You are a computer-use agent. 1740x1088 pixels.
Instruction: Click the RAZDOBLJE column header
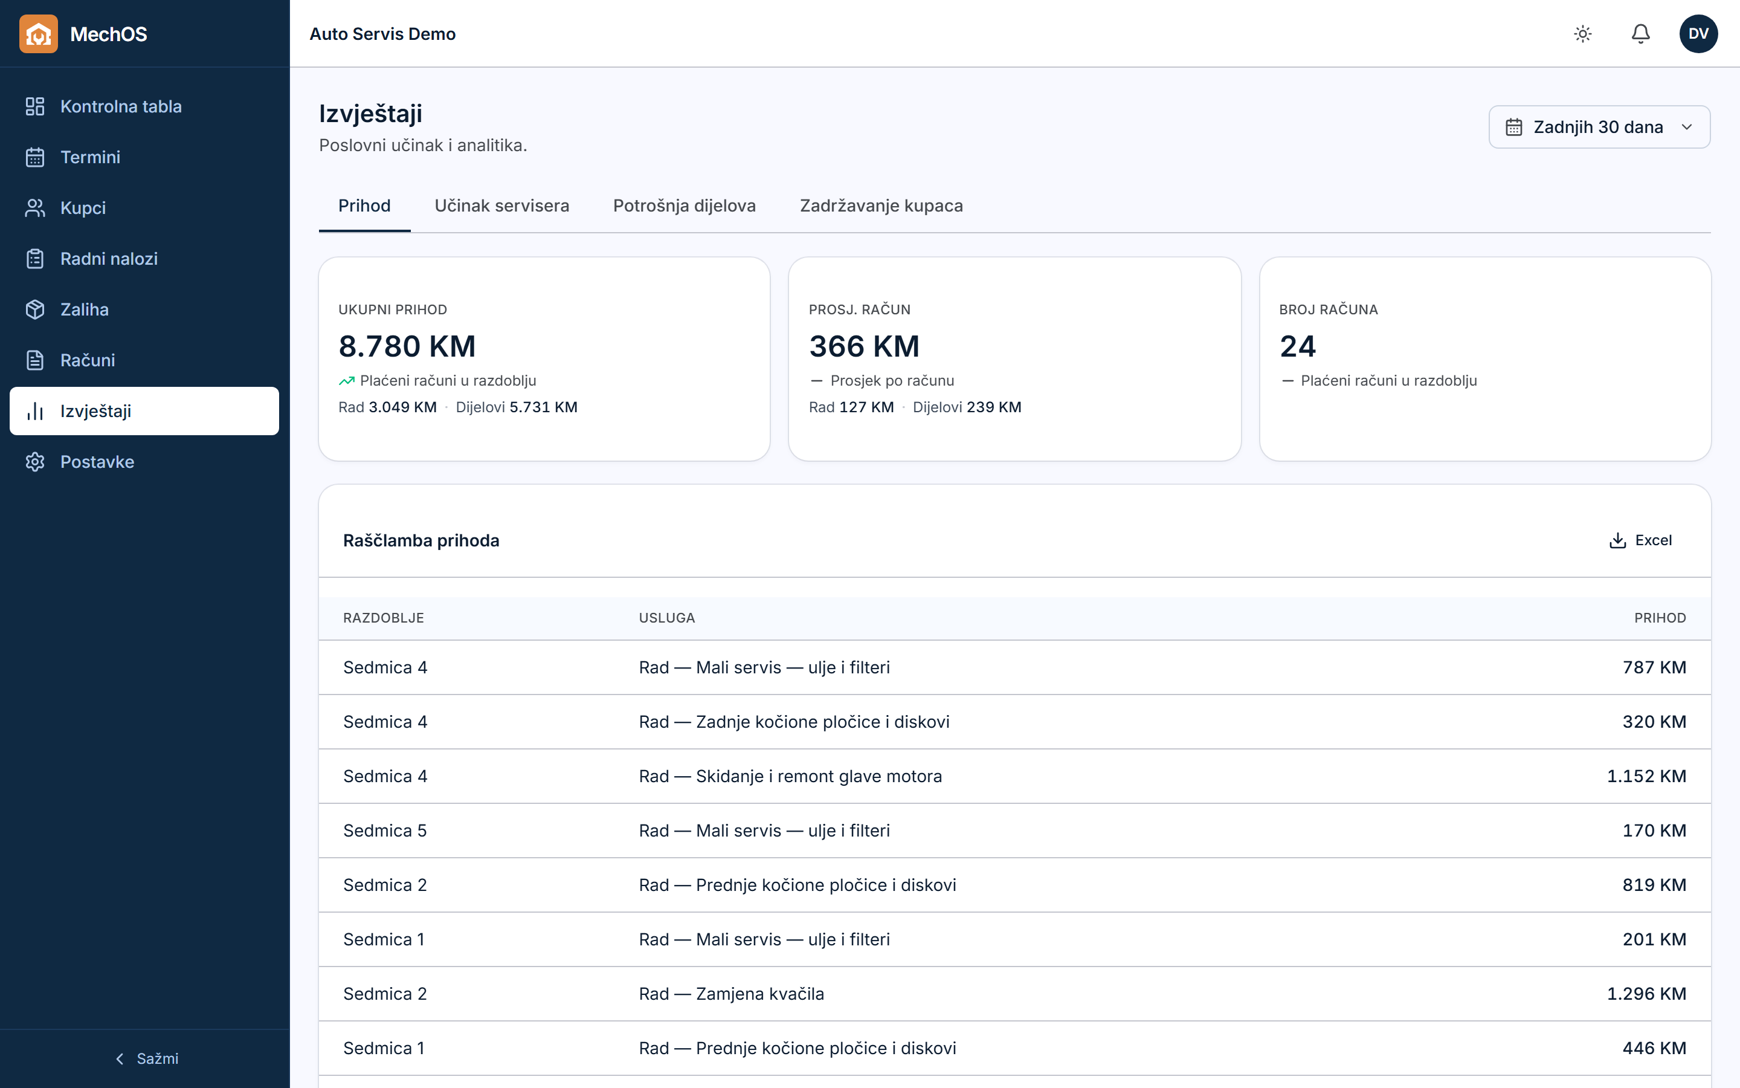(383, 618)
